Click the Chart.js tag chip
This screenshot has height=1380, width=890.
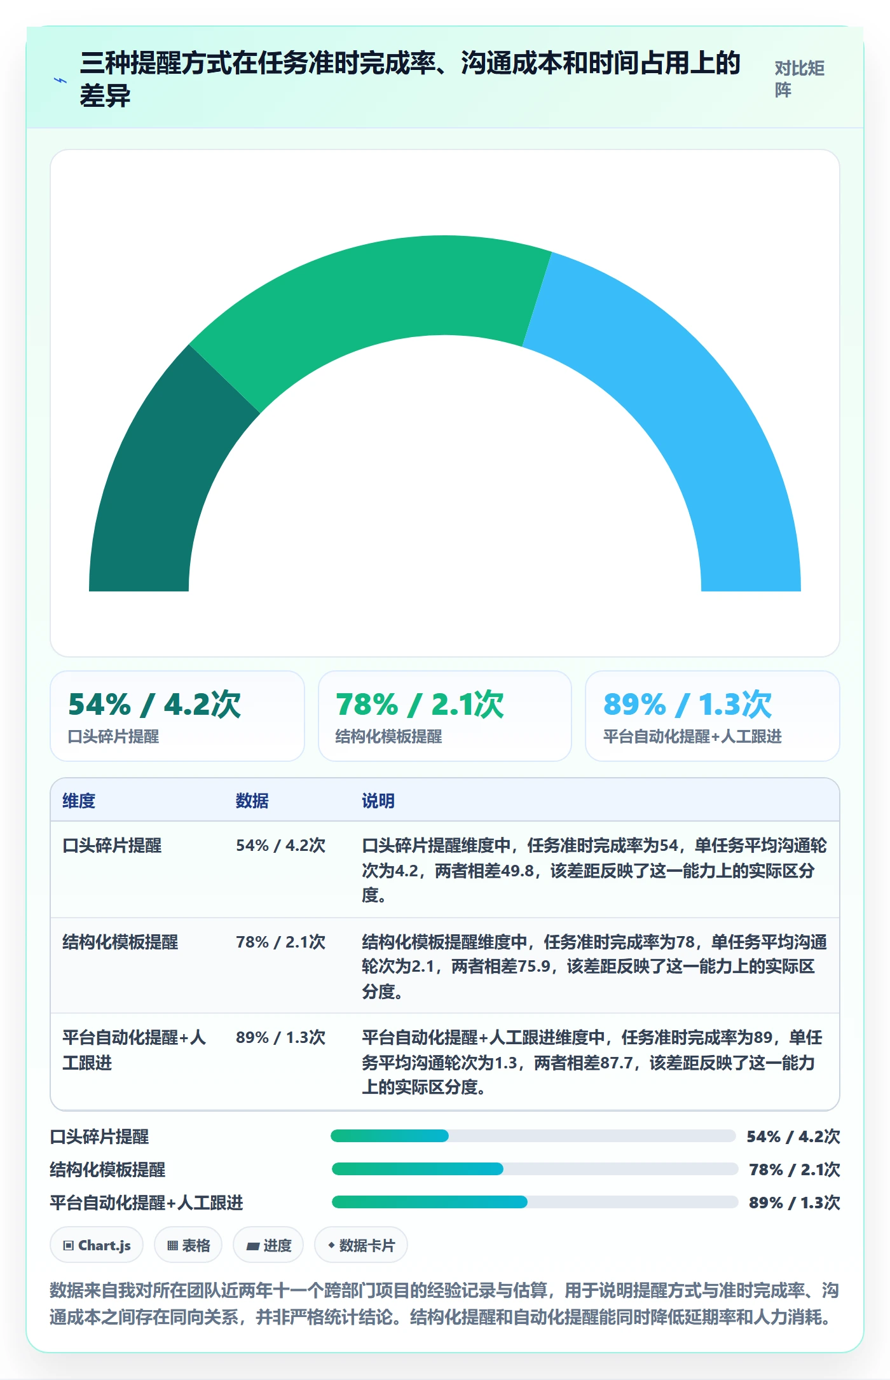pos(97,1245)
